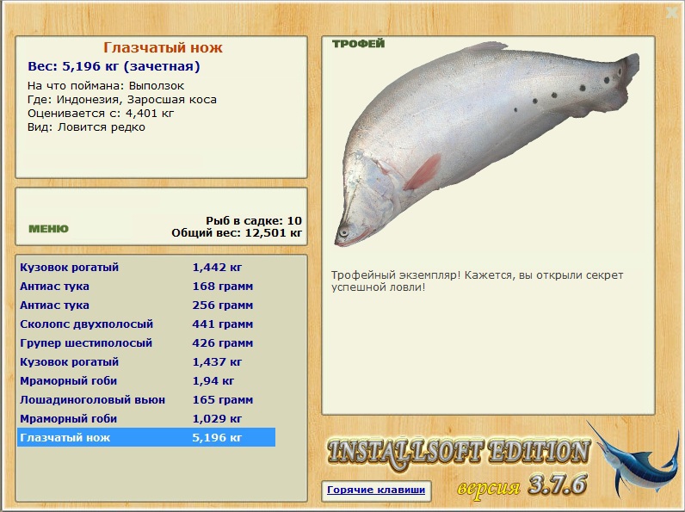Select Антиас тука 256 грамм row
Image resolution: width=685 pixels, height=512 pixels.
pyautogui.click(x=146, y=305)
